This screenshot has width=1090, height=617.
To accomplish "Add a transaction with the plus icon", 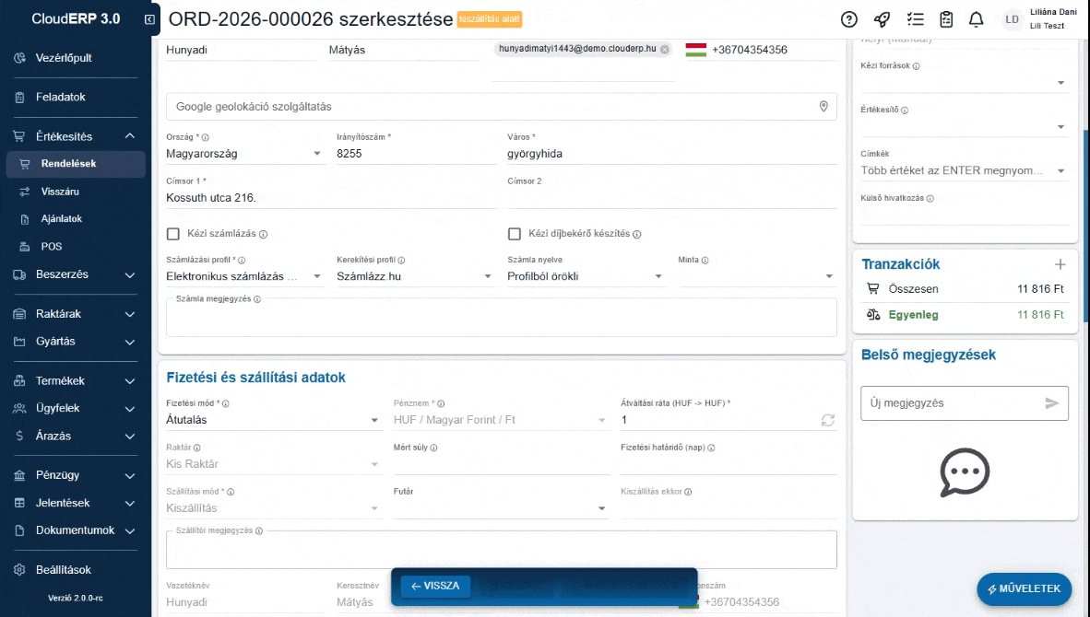I will [1060, 264].
